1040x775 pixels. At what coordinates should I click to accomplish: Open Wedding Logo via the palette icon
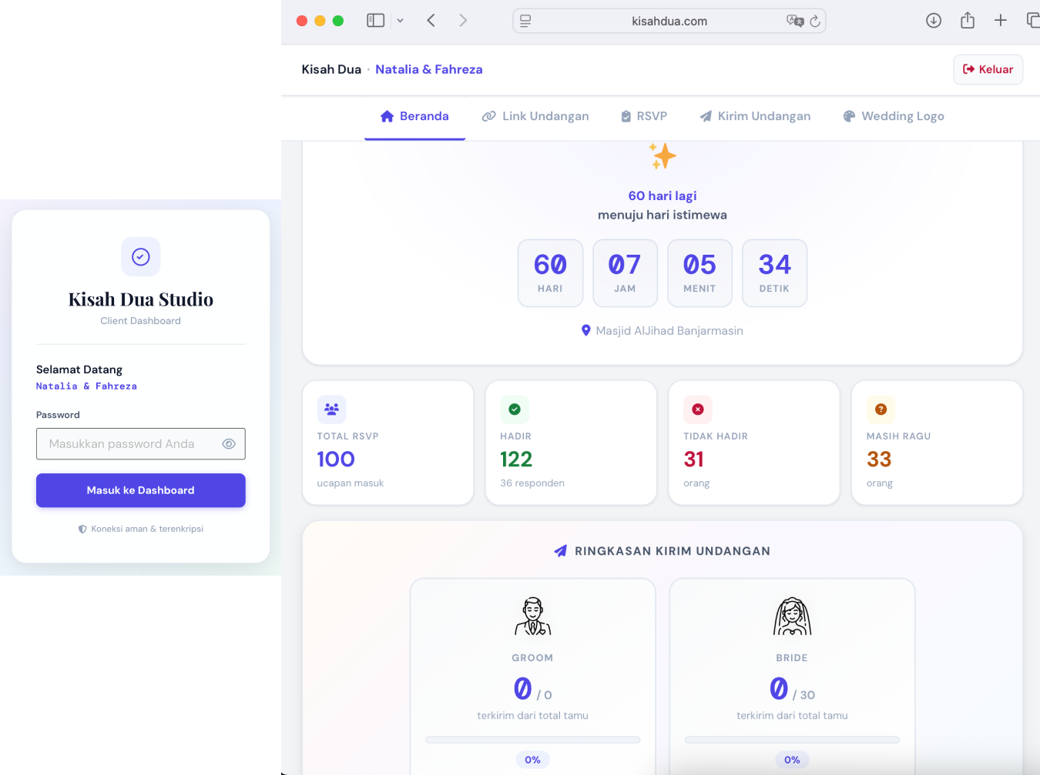click(849, 115)
